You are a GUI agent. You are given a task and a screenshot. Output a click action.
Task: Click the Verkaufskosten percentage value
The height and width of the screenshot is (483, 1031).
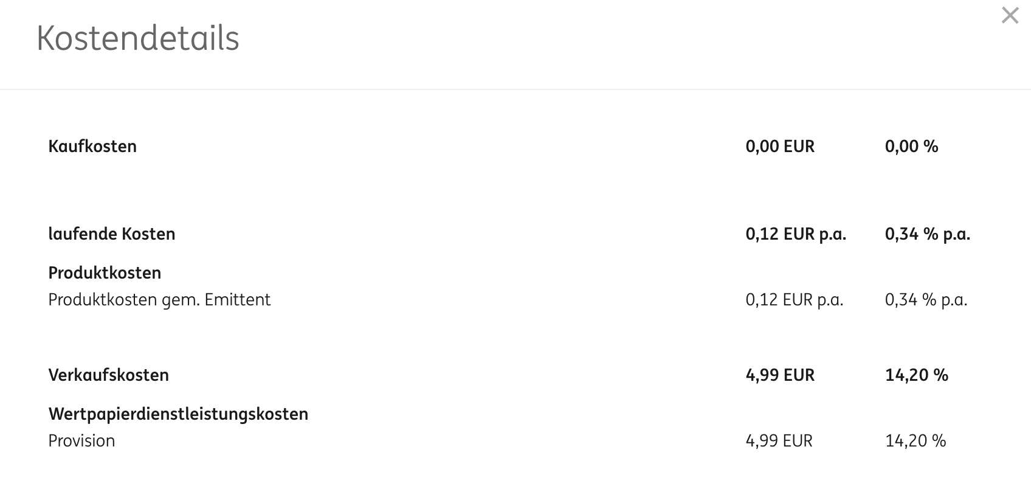tap(916, 375)
